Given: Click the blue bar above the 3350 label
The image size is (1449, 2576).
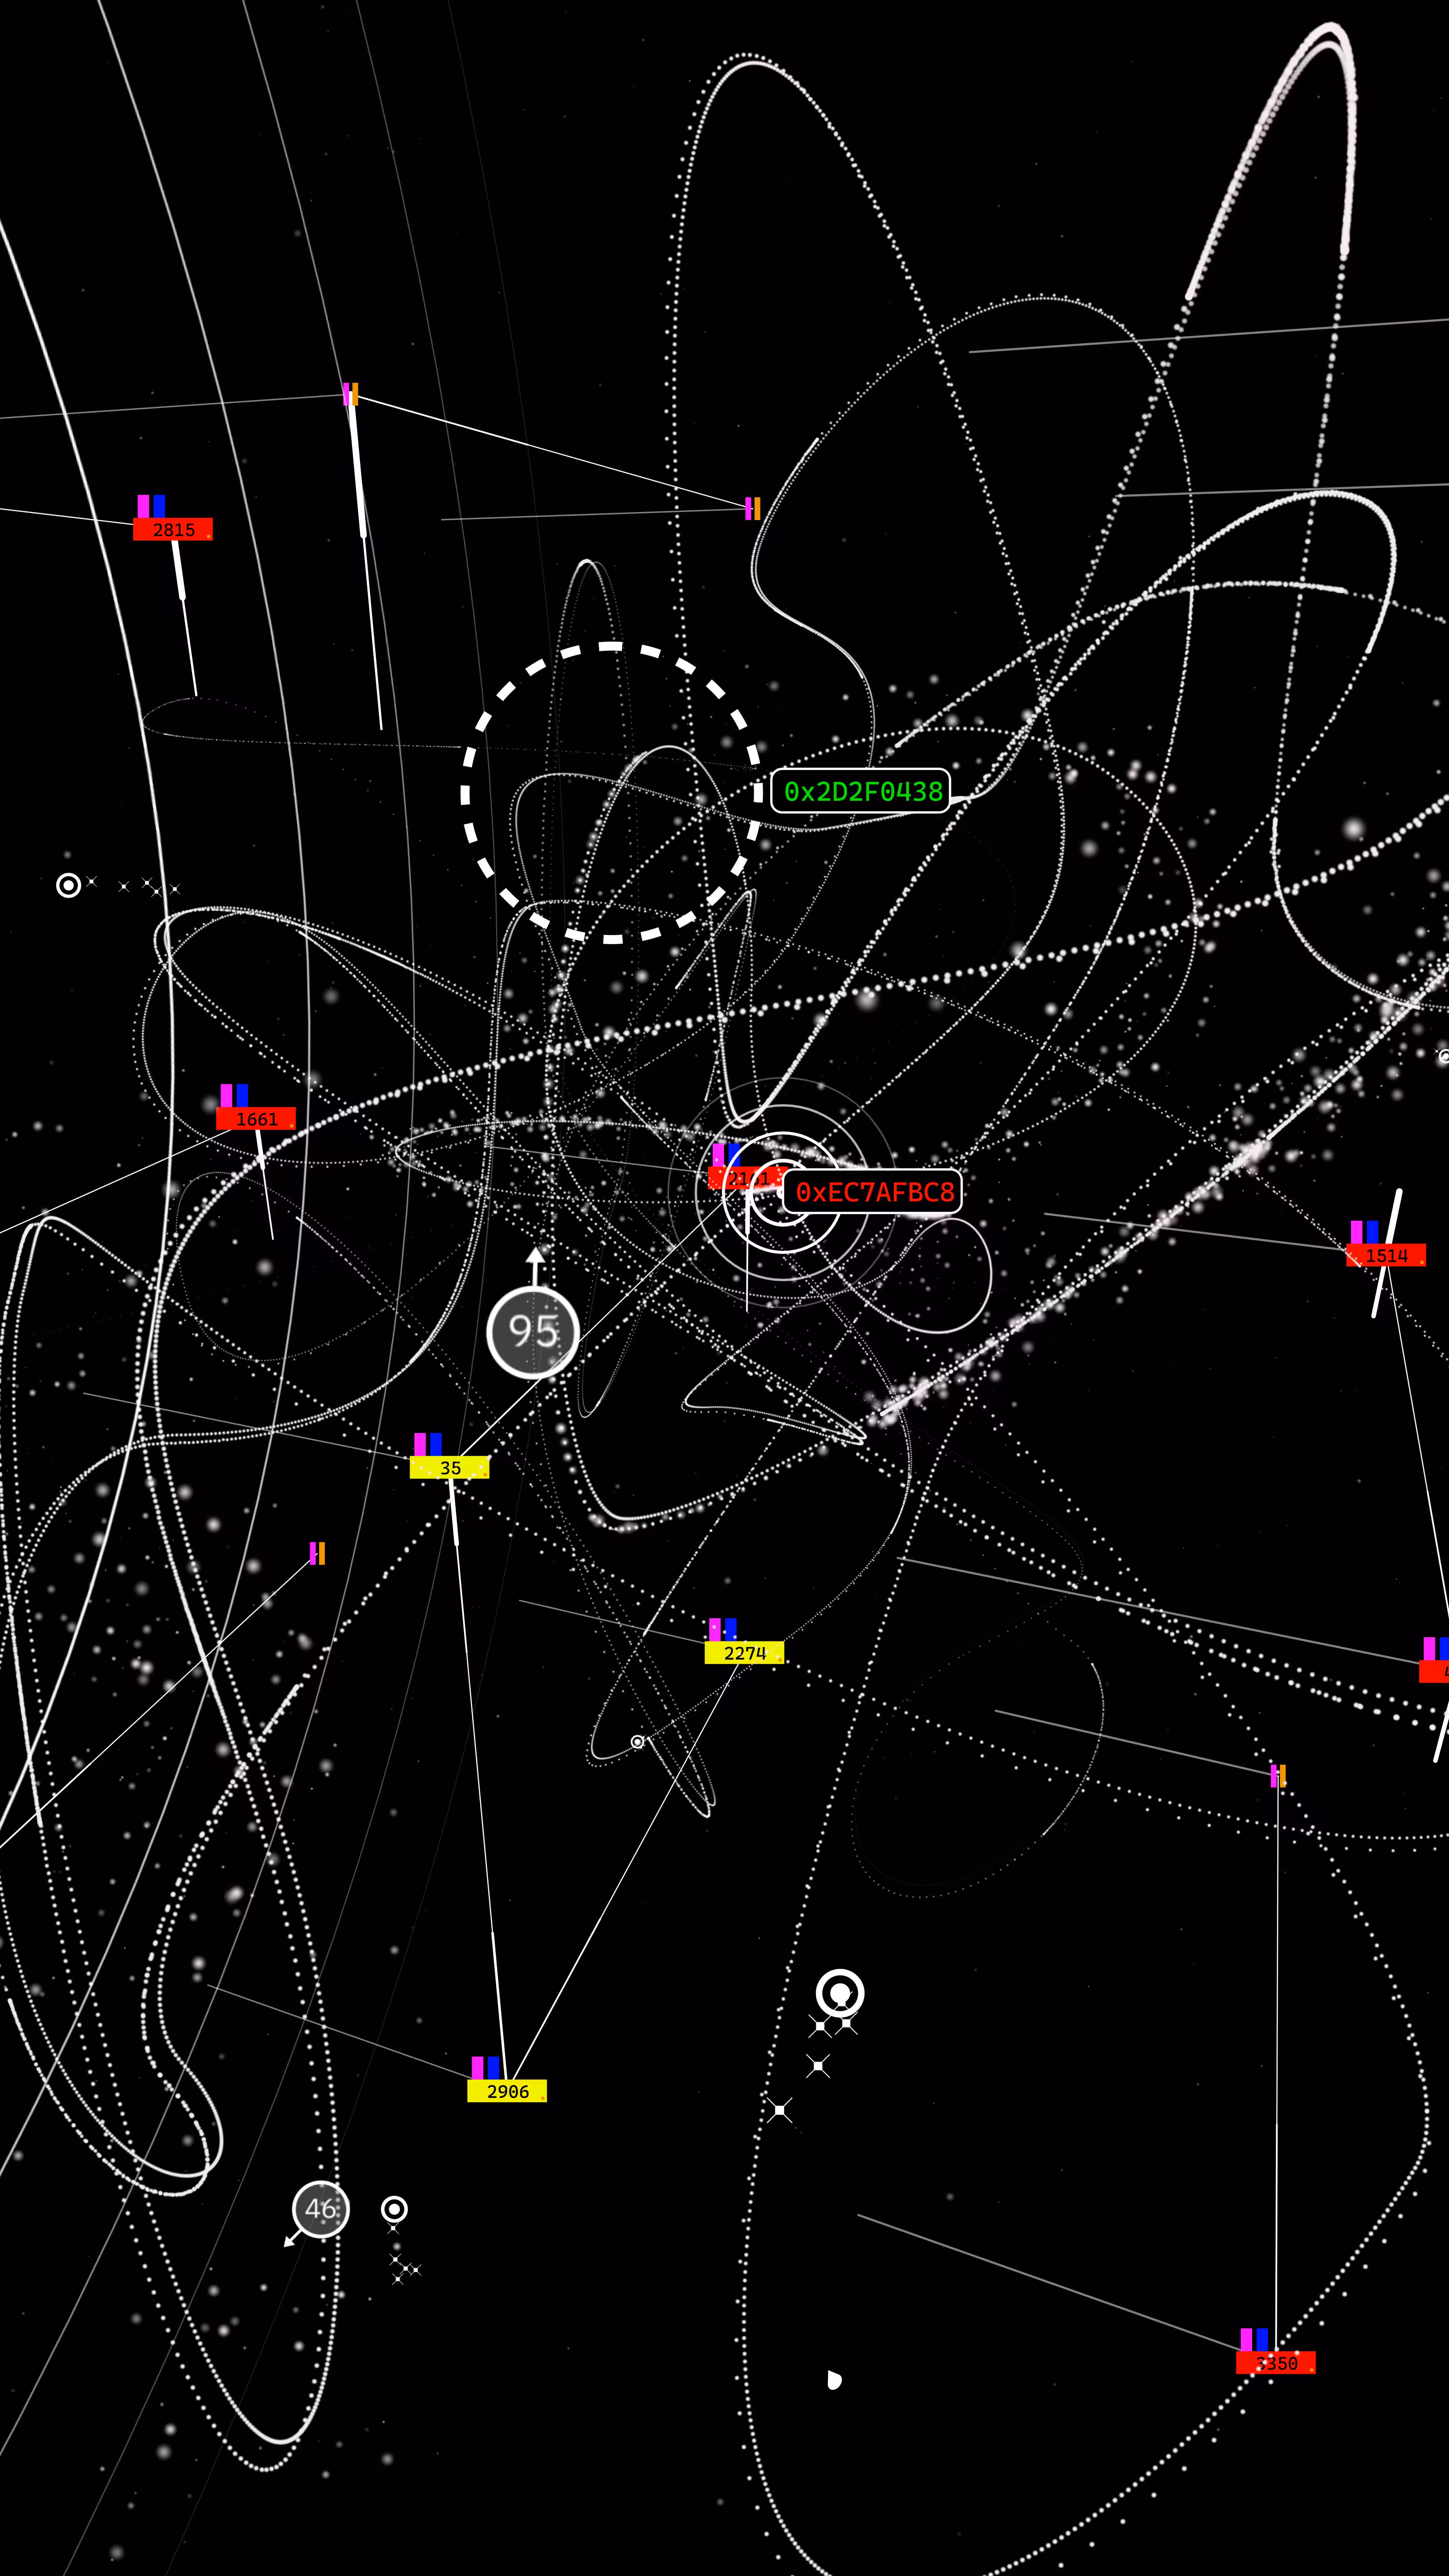Looking at the screenshot, I should [1262, 2340].
